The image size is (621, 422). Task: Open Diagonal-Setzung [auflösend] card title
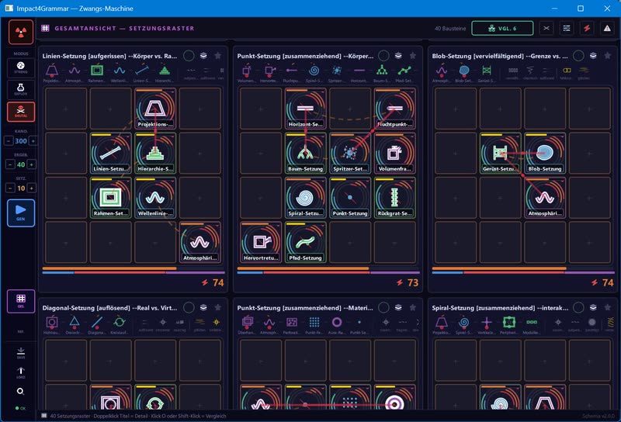point(109,308)
